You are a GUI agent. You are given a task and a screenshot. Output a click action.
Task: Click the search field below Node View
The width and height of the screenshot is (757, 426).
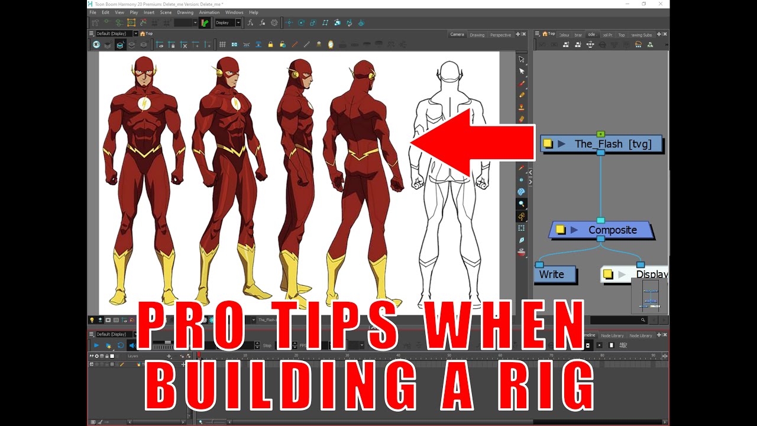[618, 320]
